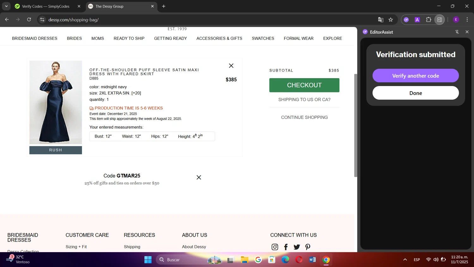Switch to The Dessy Group tab

tap(109, 6)
